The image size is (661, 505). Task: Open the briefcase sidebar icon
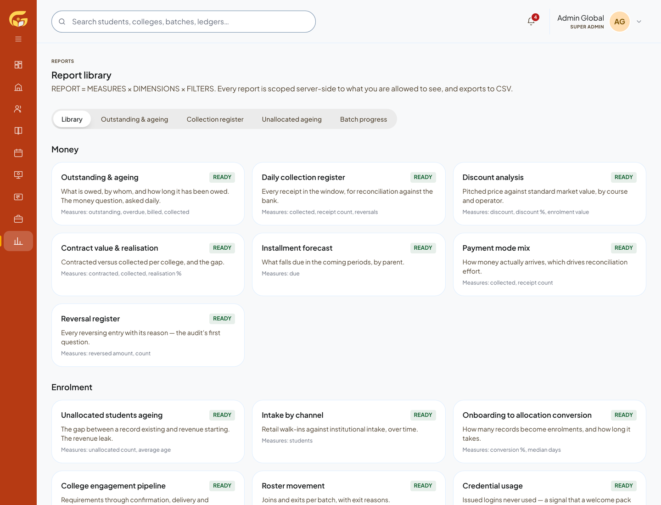[18, 219]
